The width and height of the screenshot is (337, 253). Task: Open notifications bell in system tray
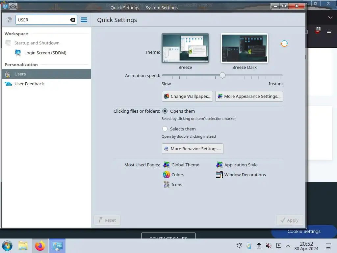click(x=239, y=246)
